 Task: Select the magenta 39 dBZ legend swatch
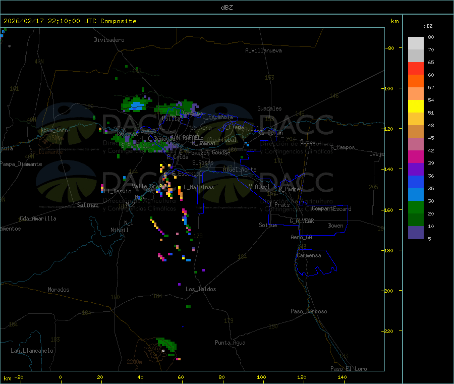pos(416,156)
